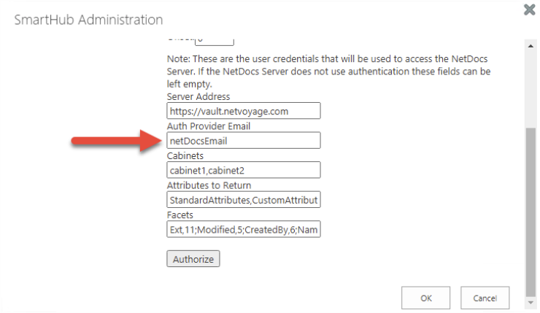The width and height of the screenshot is (540, 313).
Task: Click the Attributes to Return label
Action: tap(209, 185)
